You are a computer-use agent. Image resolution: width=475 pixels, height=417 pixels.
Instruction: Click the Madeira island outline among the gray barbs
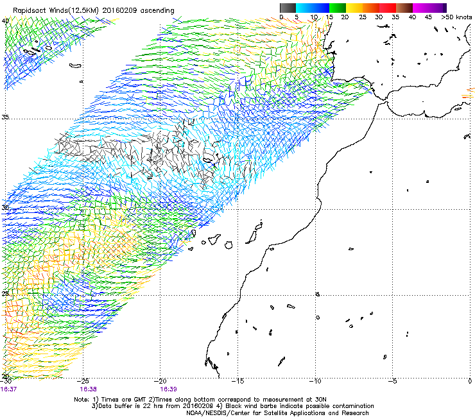(x=209, y=160)
